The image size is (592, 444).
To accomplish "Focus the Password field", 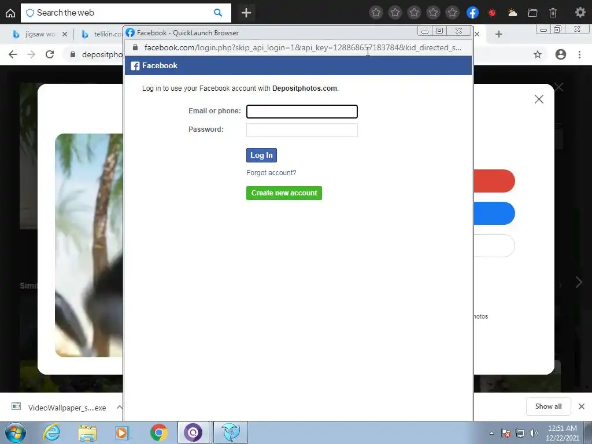I will [x=302, y=130].
